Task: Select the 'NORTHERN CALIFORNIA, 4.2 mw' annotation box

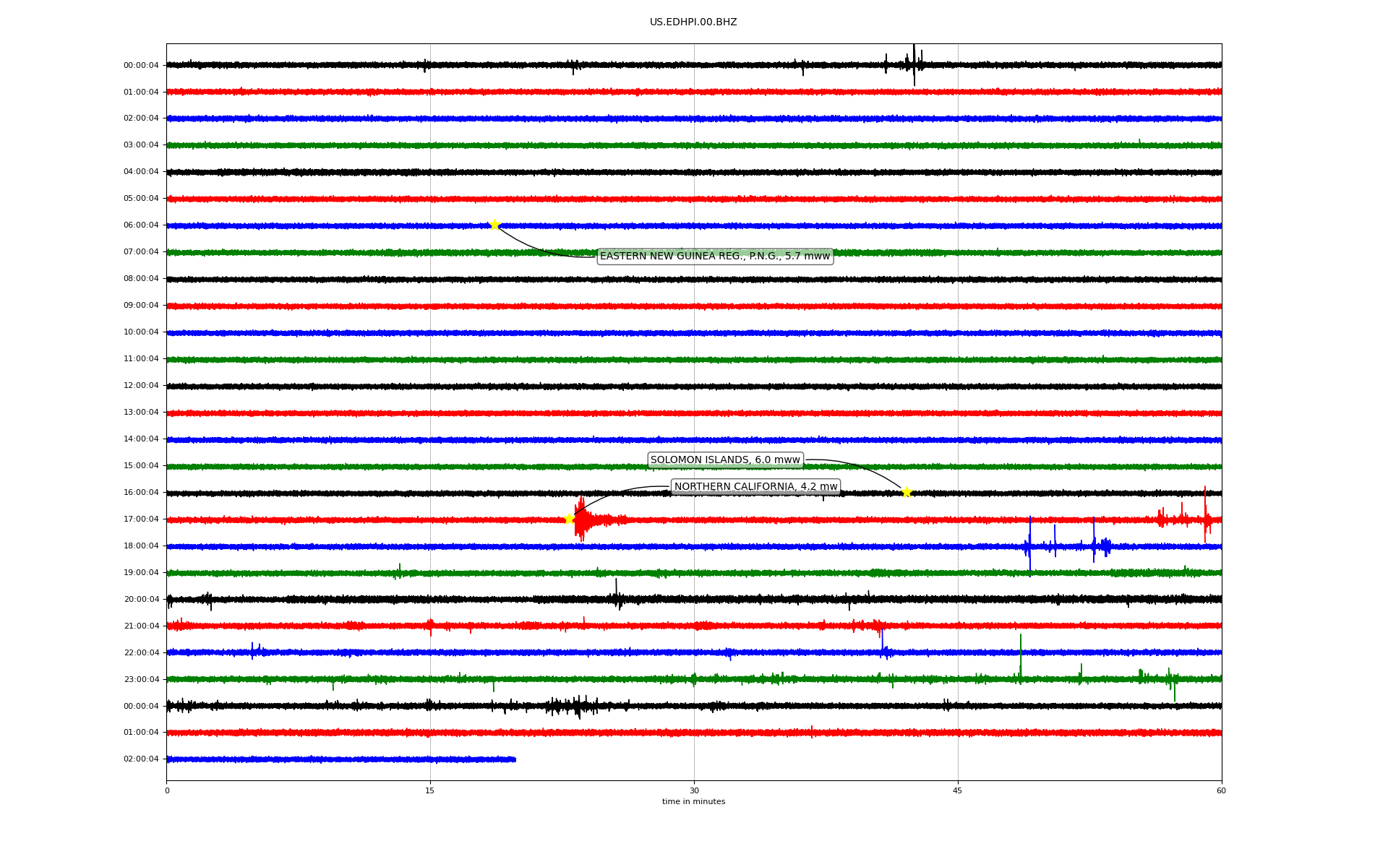Action: pyautogui.click(x=755, y=486)
